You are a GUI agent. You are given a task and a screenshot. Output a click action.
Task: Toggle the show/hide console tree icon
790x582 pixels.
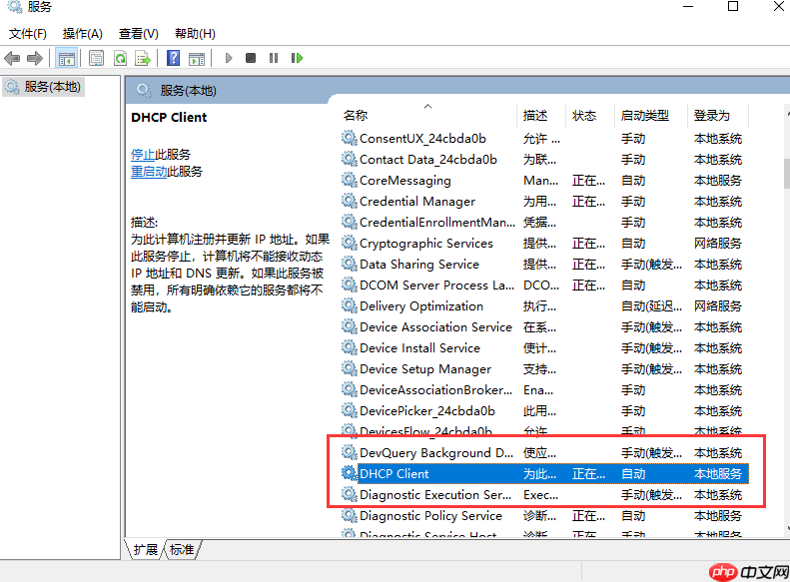click(x=66, y=58)
